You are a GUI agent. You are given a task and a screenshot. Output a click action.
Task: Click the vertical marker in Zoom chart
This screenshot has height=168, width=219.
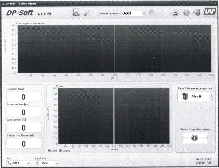(114, 116)
